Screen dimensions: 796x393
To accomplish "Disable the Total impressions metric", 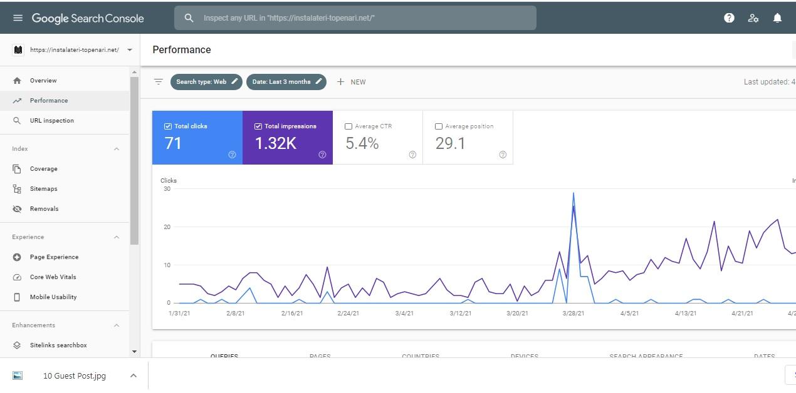I will pos(258,126).
